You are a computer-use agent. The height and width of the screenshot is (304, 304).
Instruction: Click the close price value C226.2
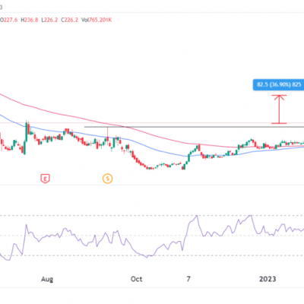[69, 20]
